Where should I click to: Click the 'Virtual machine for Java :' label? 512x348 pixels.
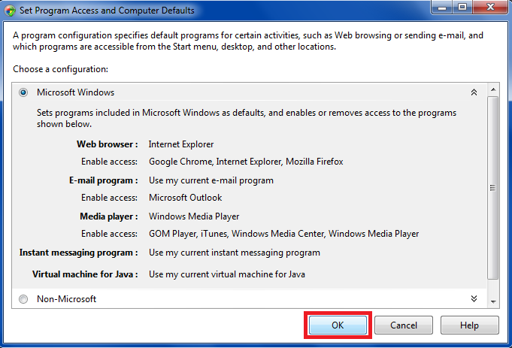[85, 274]
